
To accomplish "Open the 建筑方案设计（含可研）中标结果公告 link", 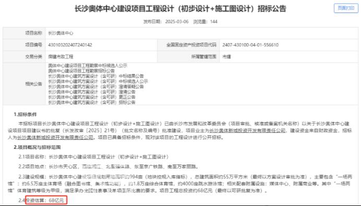I will [96, 76].
